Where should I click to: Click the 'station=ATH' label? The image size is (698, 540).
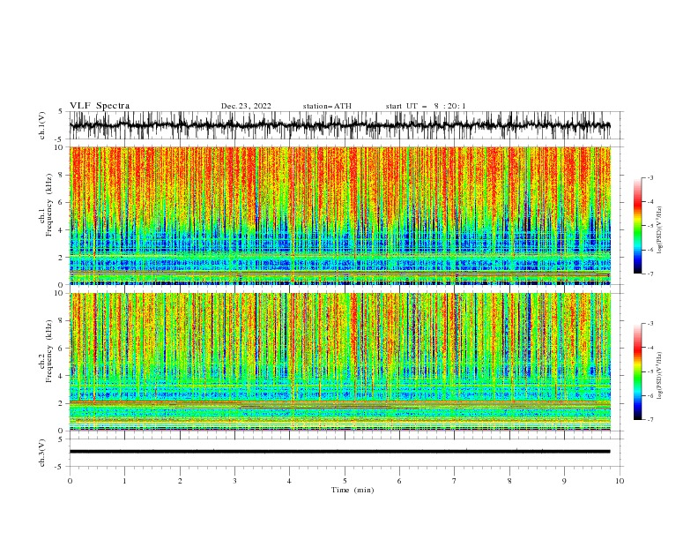click(327, 106)
